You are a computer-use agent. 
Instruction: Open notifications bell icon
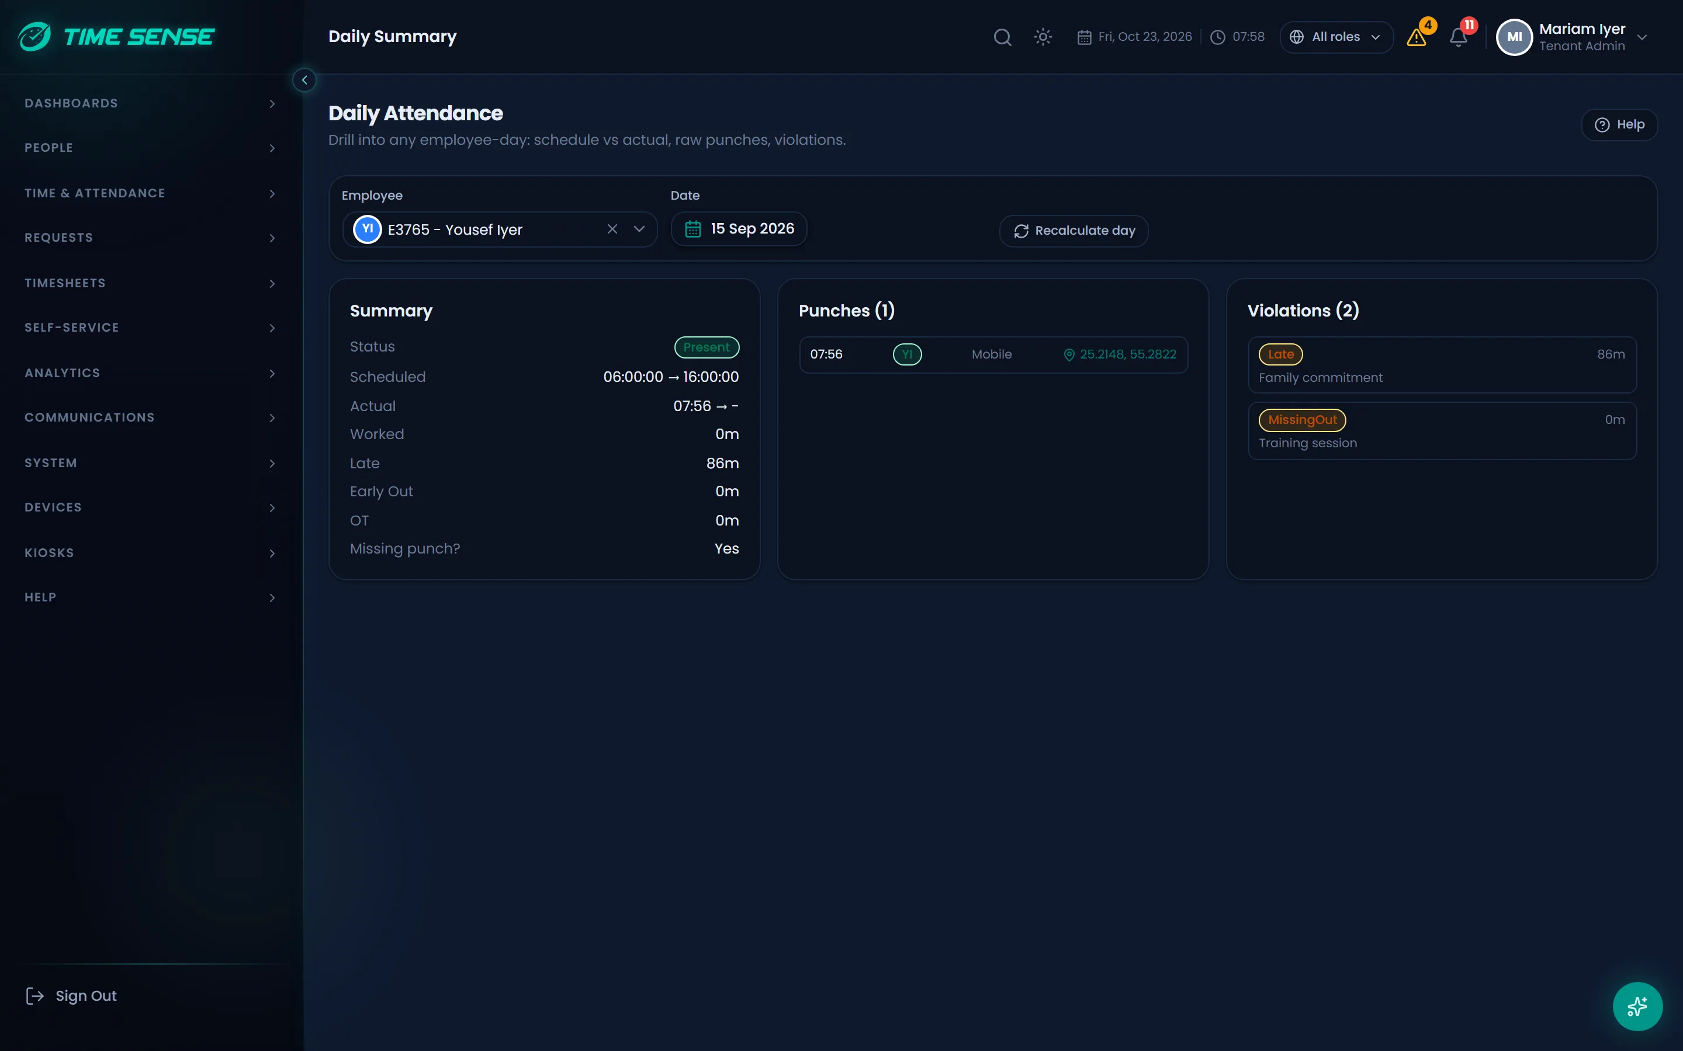[1459, 37]
